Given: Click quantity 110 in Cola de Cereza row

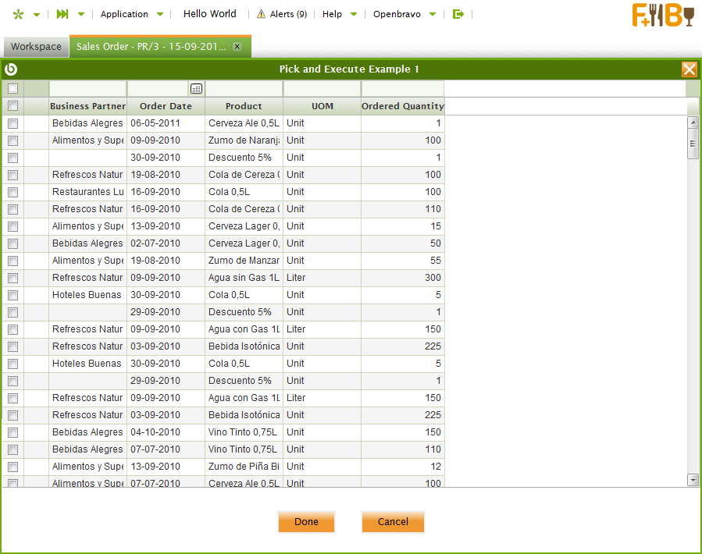Looking at the screenshot, I should tap(402, 209).
